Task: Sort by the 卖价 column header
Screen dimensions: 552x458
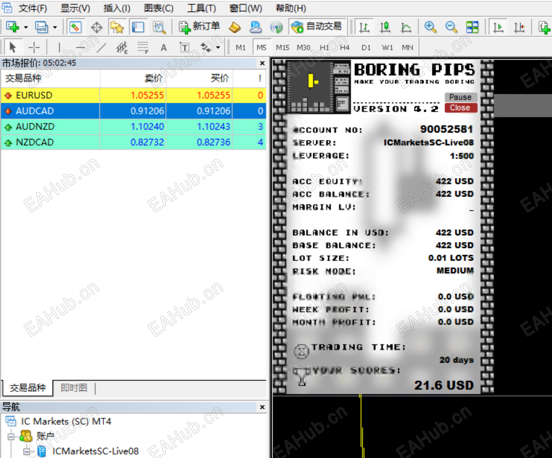Action: click(x=134, y=78)
